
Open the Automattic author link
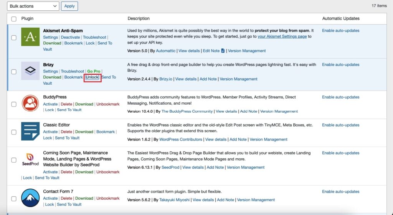point(166,51)
